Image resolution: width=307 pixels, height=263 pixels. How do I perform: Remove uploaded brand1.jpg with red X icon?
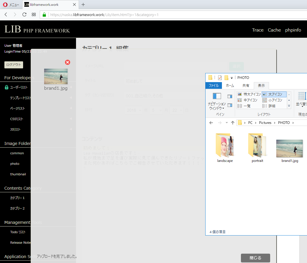[x=68, y=62]
